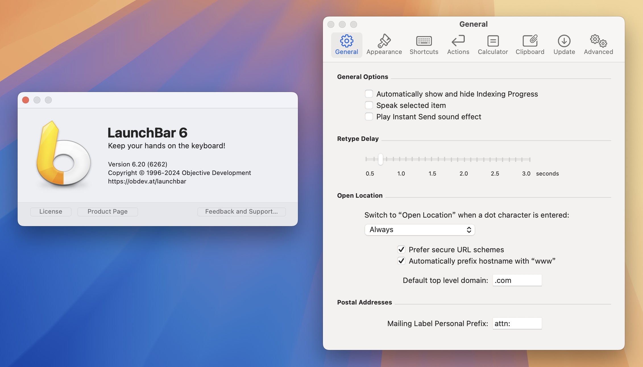
Task: Navigate to Update settings tab
Action: pyautogui.click(x=564, y=44)
